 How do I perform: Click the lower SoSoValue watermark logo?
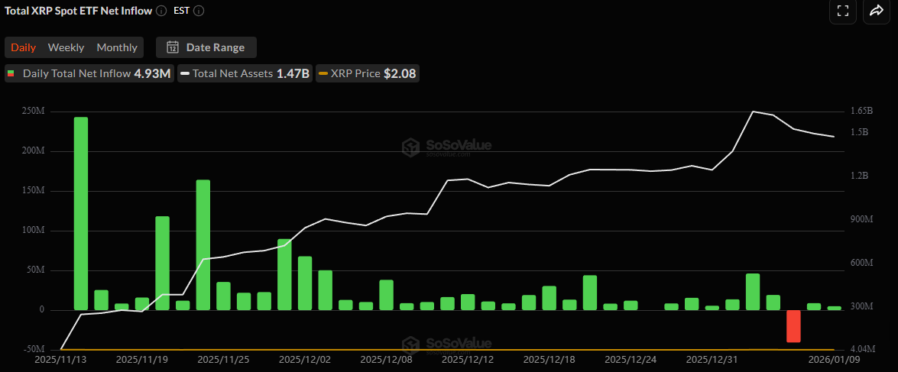tap(447, 344)
